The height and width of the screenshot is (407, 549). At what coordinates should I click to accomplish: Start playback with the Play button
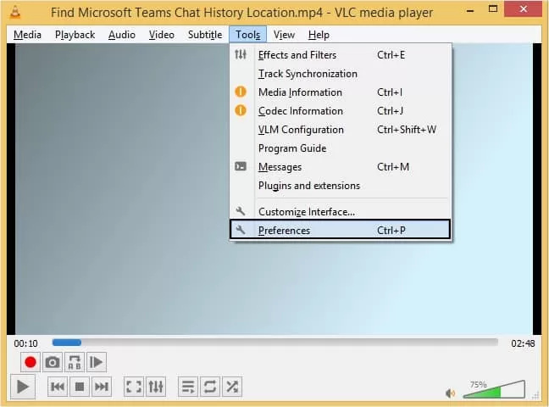click(x=23, y=387)
